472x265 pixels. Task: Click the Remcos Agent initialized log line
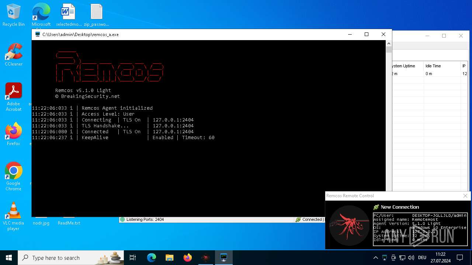click(x=92, y=108)
